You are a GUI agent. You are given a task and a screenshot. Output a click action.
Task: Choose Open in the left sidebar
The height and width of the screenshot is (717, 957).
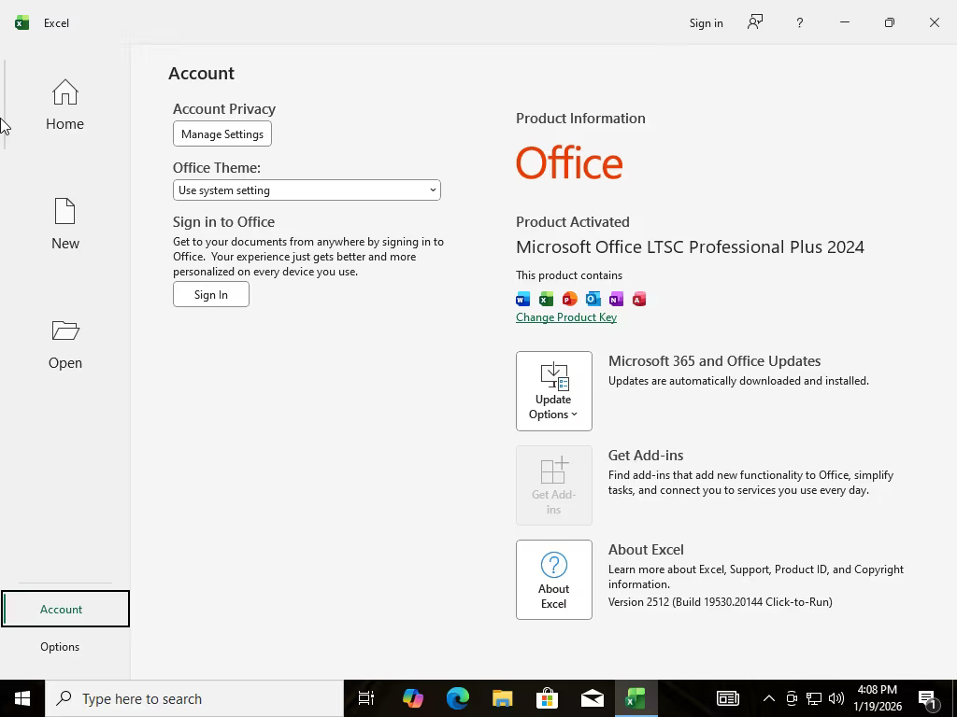tap(64, 344)
